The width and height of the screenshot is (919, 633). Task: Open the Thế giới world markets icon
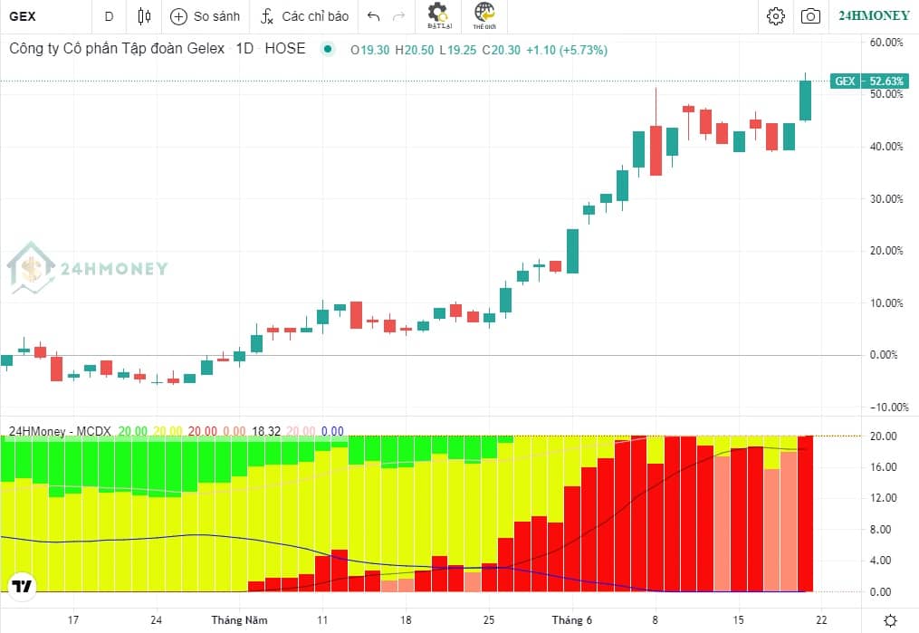[x=484, y=15]
